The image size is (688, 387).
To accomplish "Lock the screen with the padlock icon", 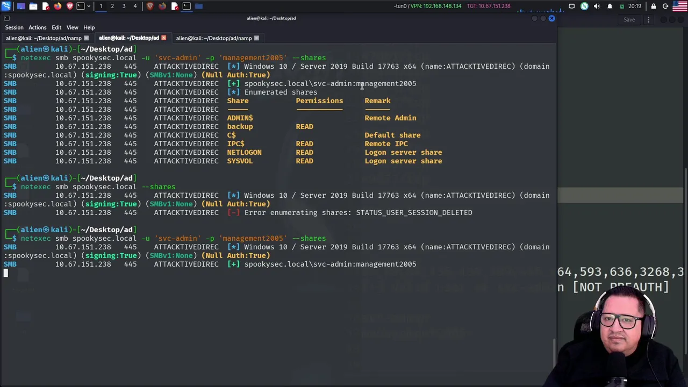I will (654, 6).
